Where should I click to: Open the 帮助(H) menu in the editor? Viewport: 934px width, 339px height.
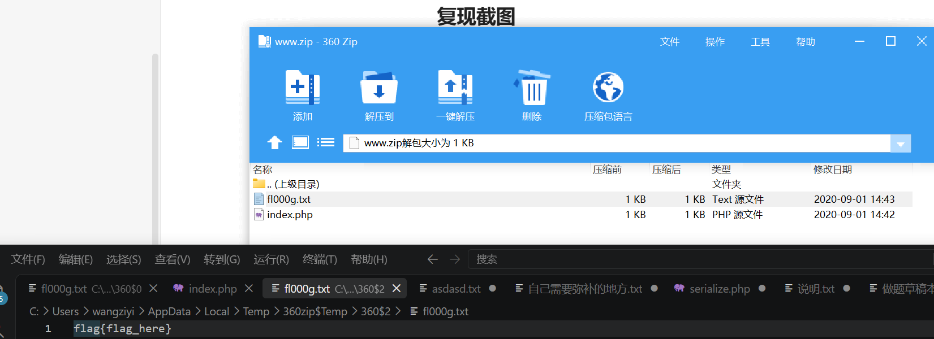click(369, 259)
